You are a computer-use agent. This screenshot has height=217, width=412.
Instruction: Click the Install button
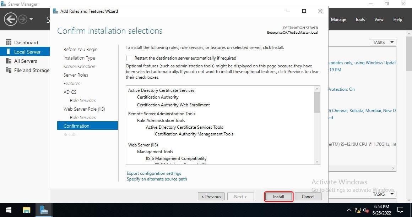278,196
